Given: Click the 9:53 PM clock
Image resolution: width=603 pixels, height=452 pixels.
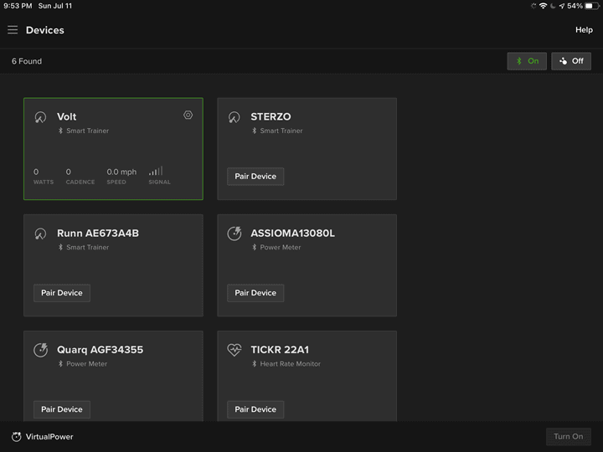Looking at the screenshot, I should (x=18, y=6).
